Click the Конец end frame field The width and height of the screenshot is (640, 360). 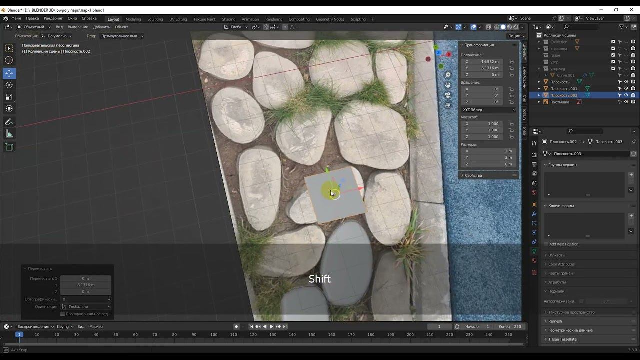point(511,327)
